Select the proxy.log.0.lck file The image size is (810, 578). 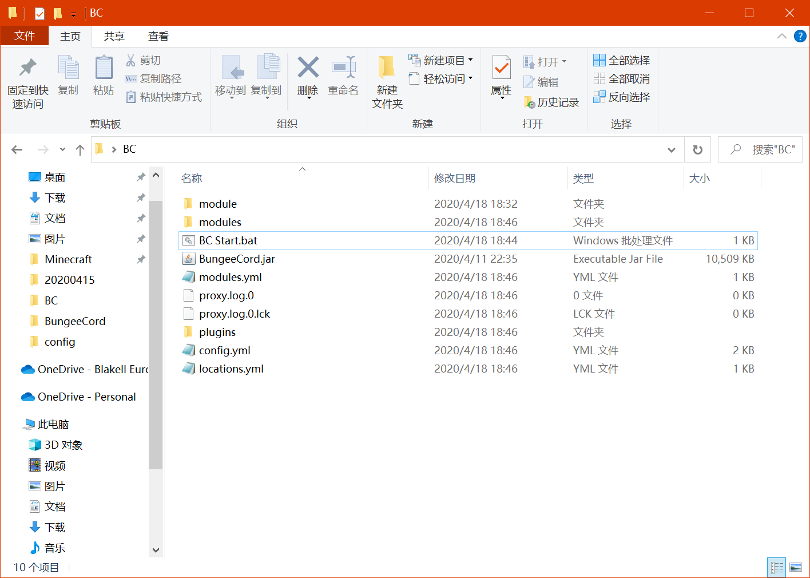point(468,314)
